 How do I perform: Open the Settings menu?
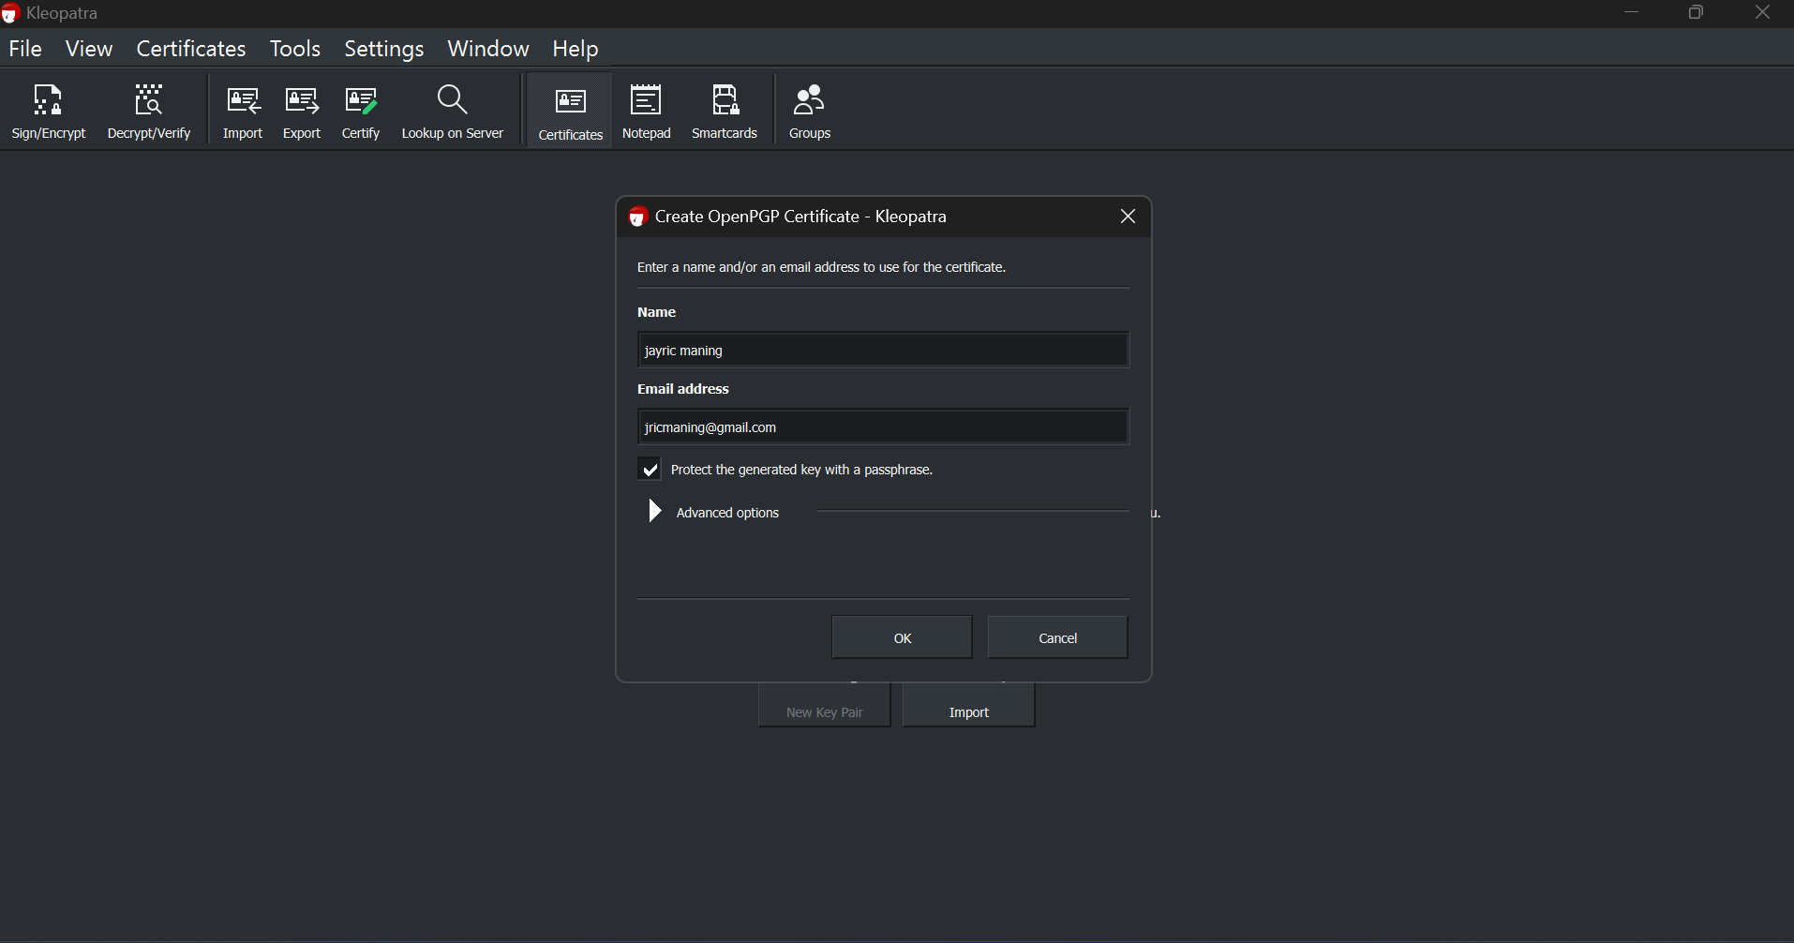point(384,49)
